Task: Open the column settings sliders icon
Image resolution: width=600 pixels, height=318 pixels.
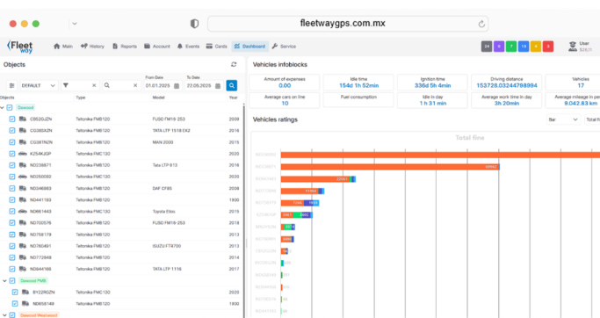Action: [x=12, y=85]
